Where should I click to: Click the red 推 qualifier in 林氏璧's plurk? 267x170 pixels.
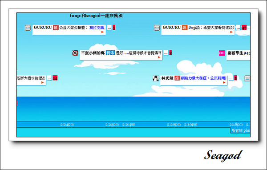click(x=177, y=78)
